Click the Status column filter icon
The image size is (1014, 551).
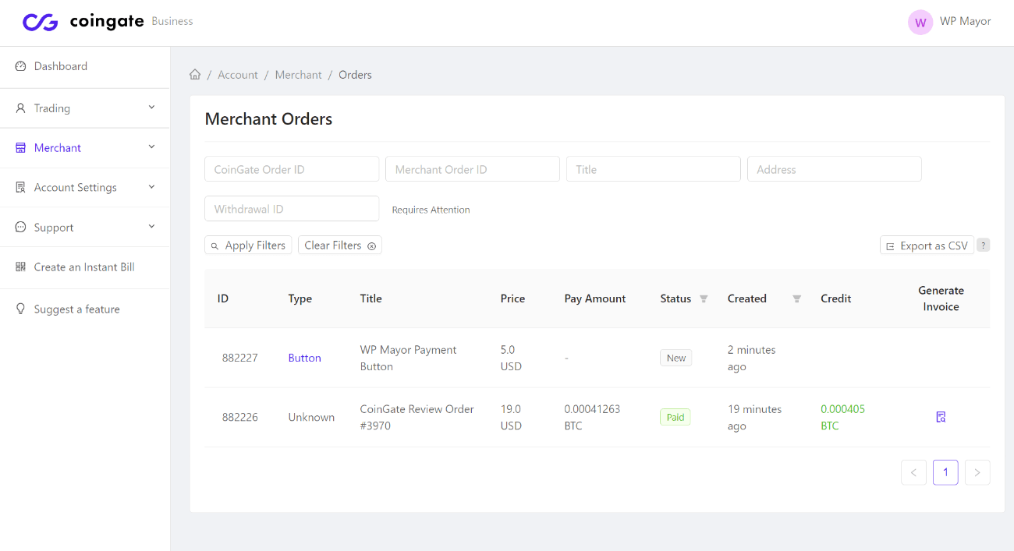coord(704,298)
